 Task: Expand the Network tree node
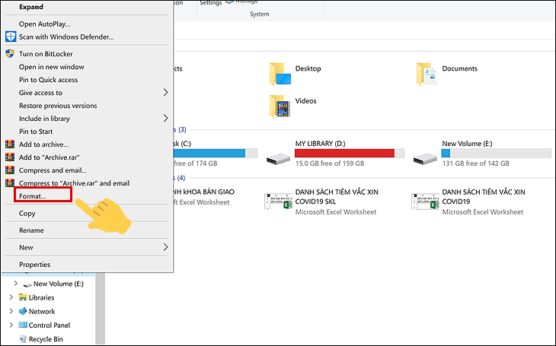point(11,311)
